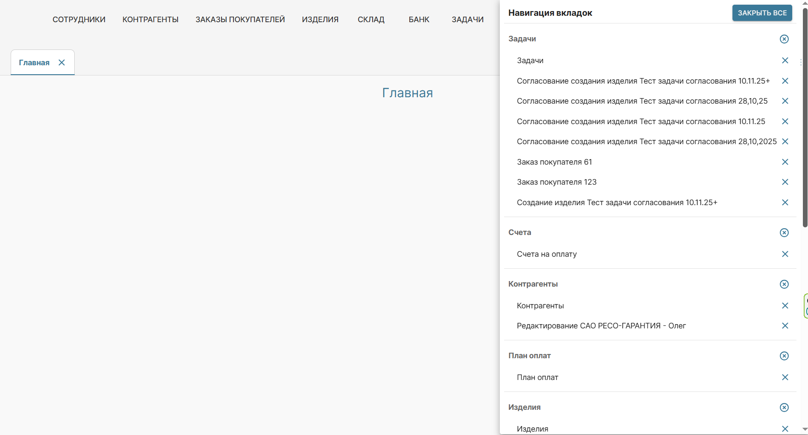Navigate to the План оплат tab entry
Viewport: 808px width, 435px height.
[537, 377]
